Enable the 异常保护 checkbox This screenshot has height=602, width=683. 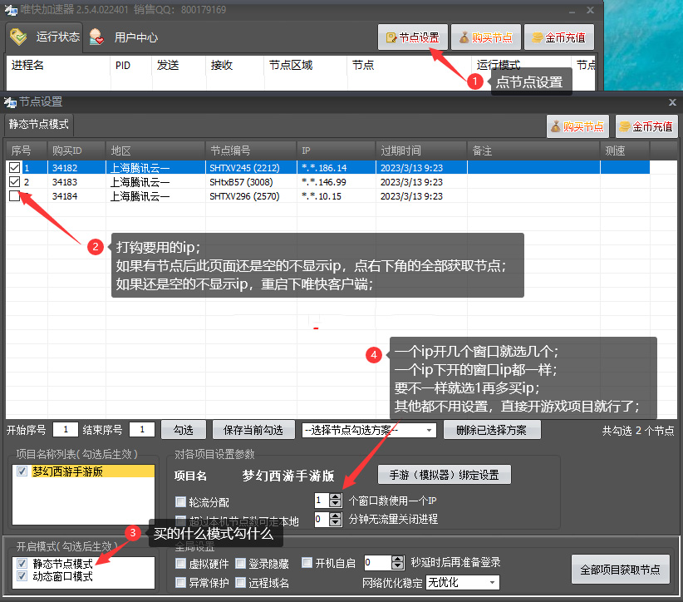click(180, 582)
